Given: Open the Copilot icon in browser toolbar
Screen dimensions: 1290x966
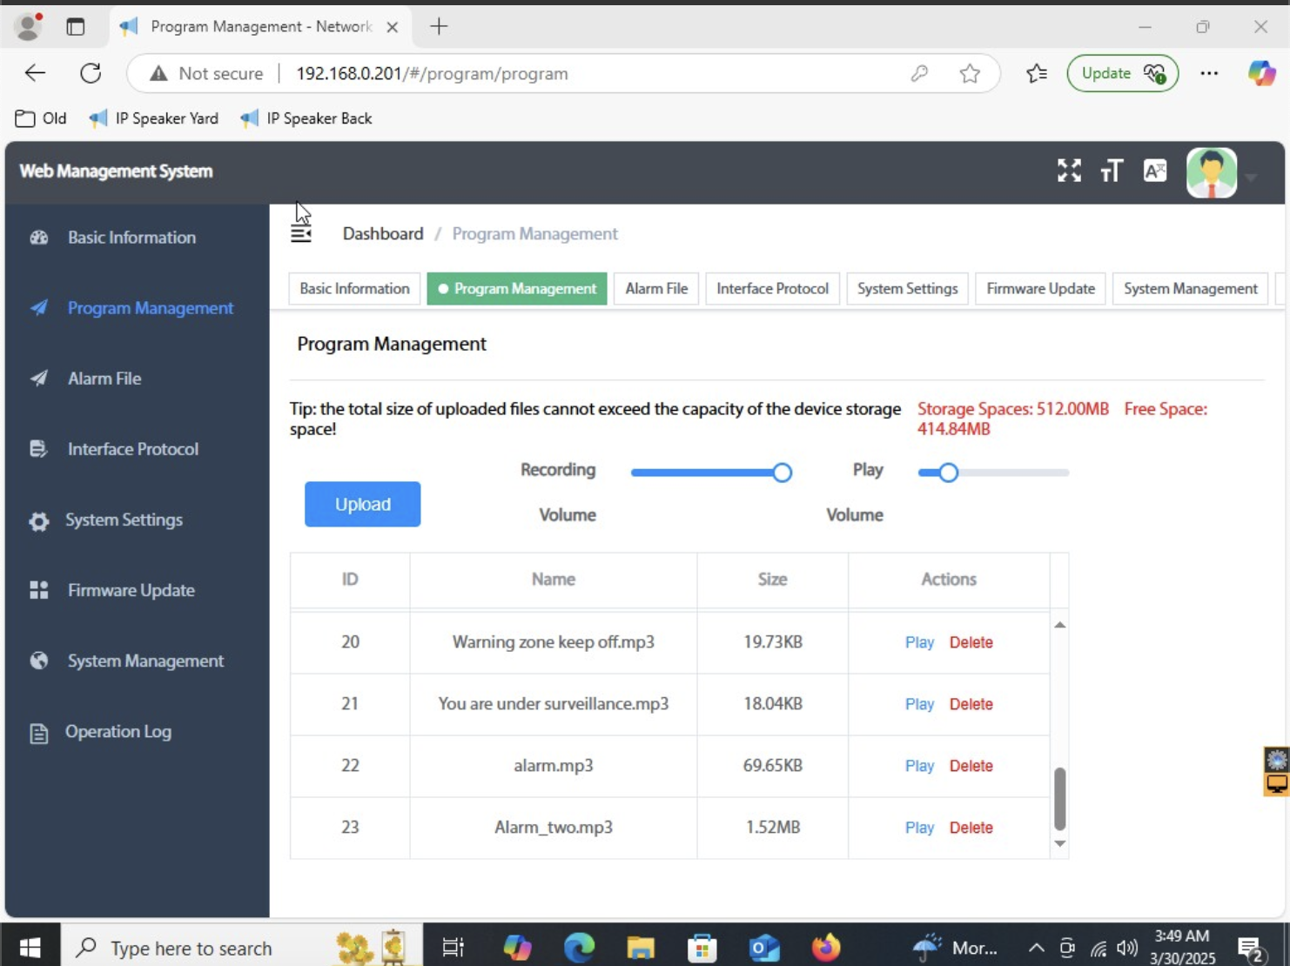Looking at the screenshot, I should [1261, 73].
